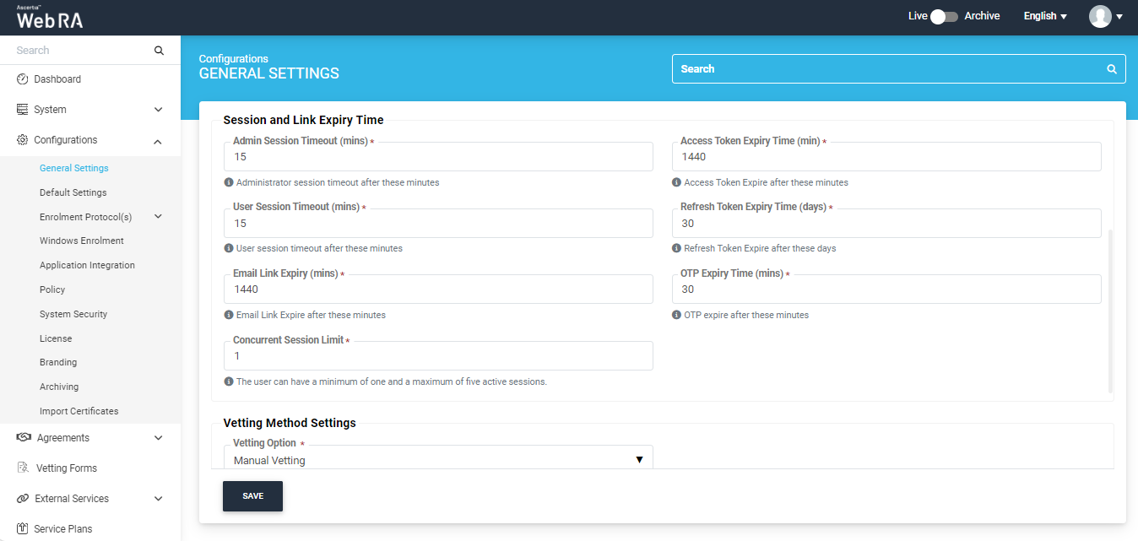The height and width of the screenshot is (541, 1138).
Task: Click the Admin Session Timeout input field
Action: pos(438,157)
